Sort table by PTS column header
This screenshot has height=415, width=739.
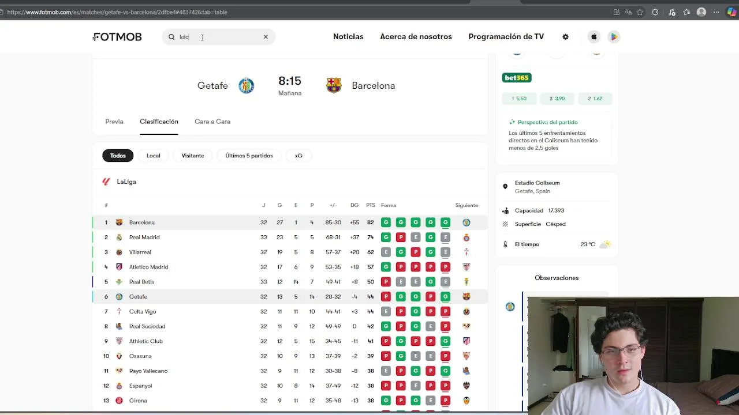coord(371,205)
